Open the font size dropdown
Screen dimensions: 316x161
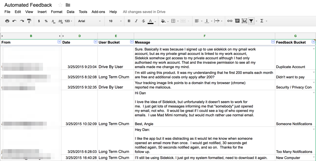coord(115,21)
